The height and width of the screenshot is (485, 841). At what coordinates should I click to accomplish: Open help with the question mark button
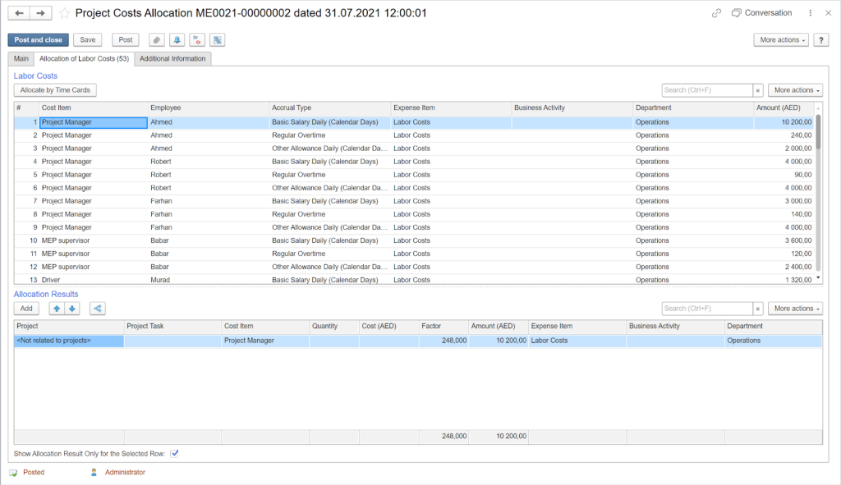[x=821, y=39]
